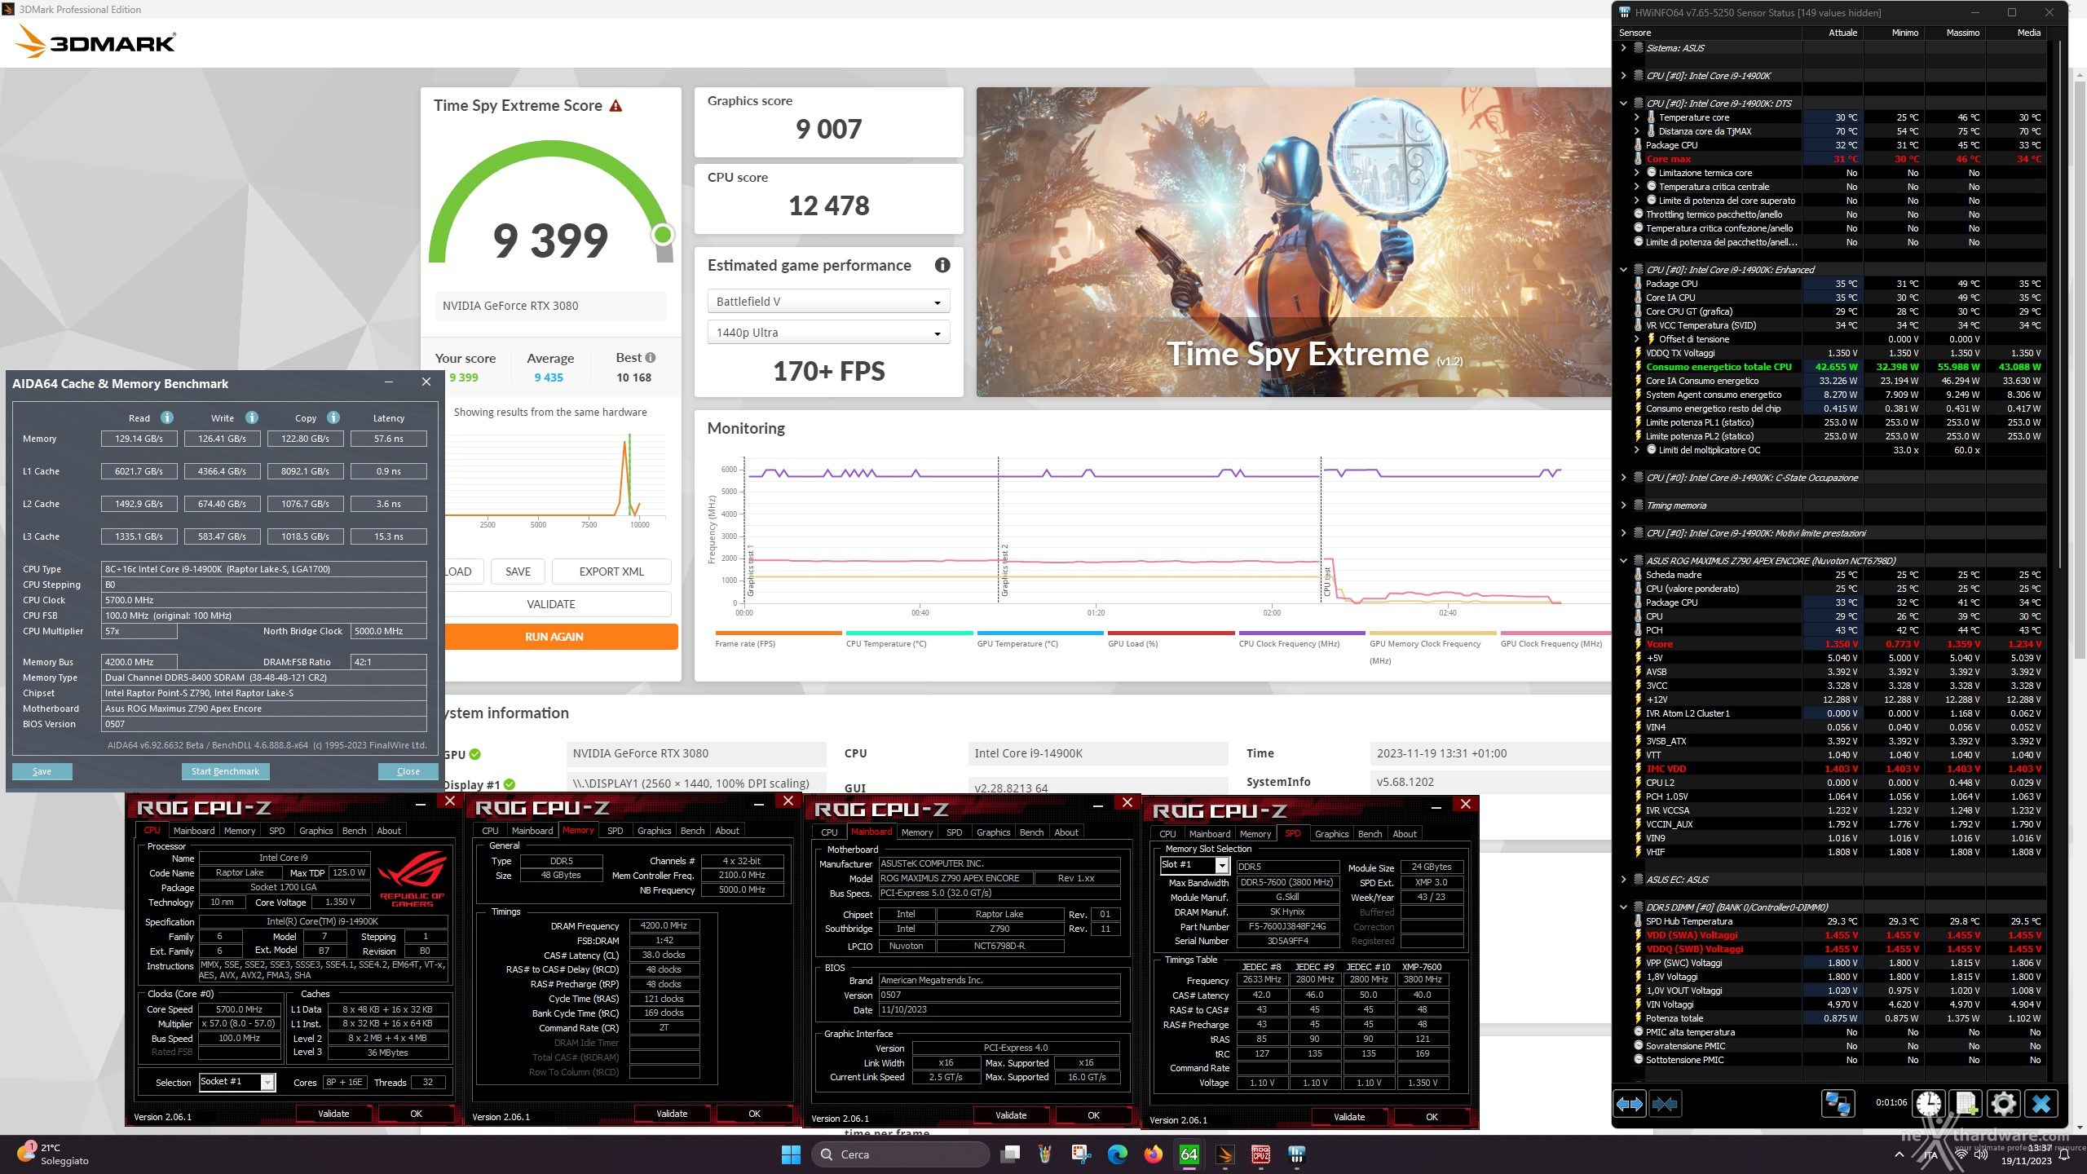This screenshot has height=1174, width=2087.
Task: Open notification bell in system tray
Action: tap(2063, 1154)
